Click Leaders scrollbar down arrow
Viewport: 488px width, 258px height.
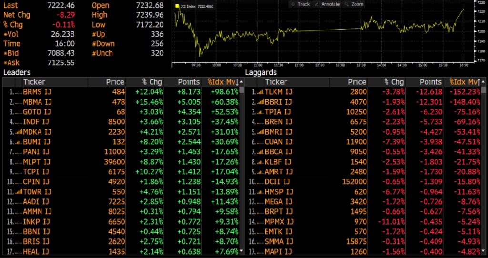242,251
